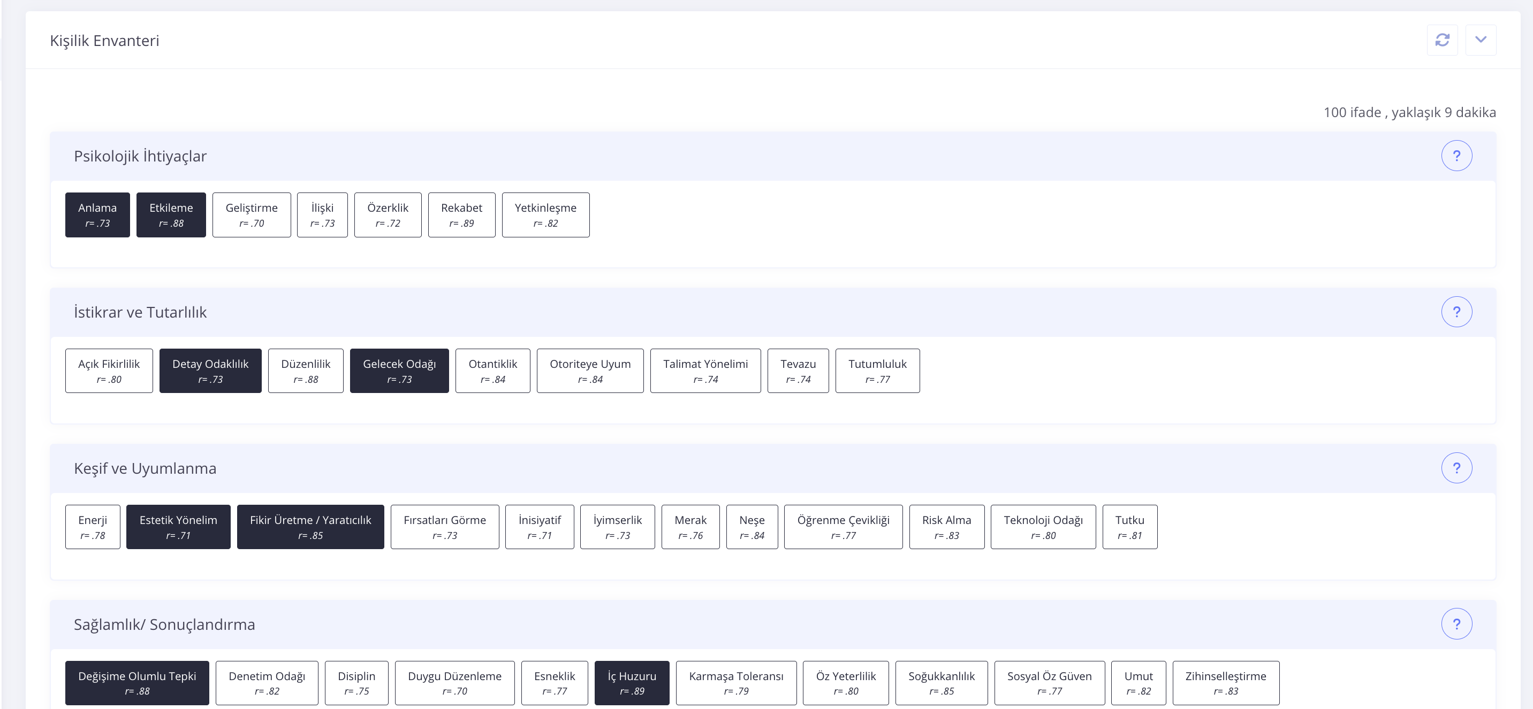Select the Açık Fikirlilik trait

point(109,371)
